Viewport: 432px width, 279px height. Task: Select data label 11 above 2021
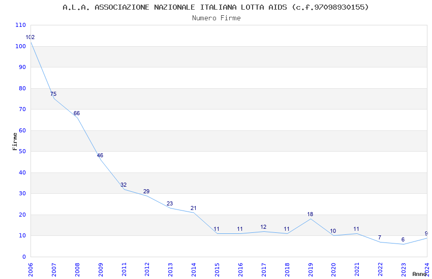click(x=356, y=229)
